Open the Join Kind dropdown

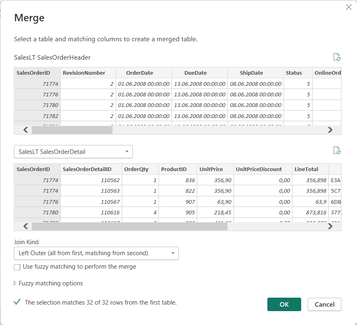pos(96,254)
